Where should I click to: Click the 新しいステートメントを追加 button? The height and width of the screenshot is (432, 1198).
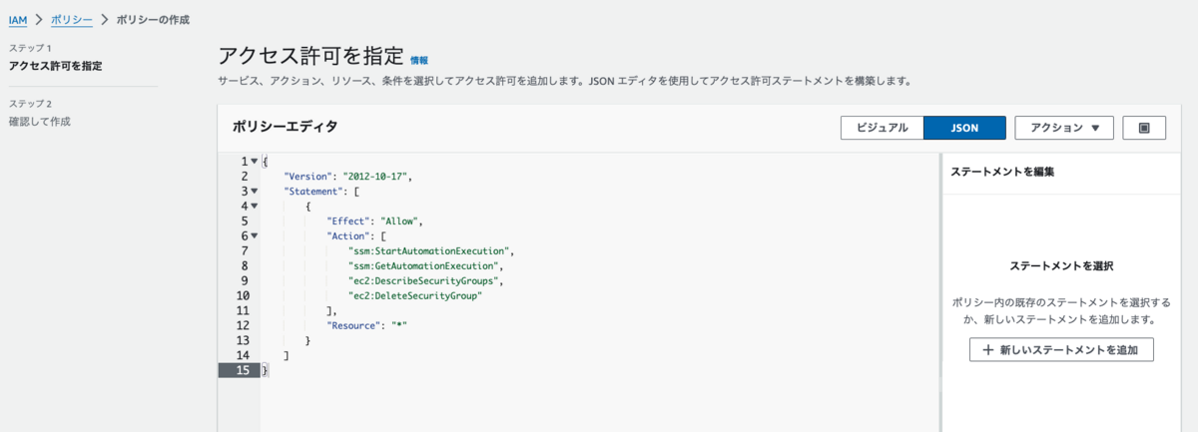[1061, 350]
